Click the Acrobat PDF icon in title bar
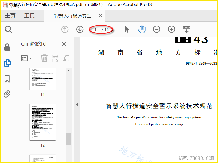The height and width of the screenshot is (163, 218). 5,4
